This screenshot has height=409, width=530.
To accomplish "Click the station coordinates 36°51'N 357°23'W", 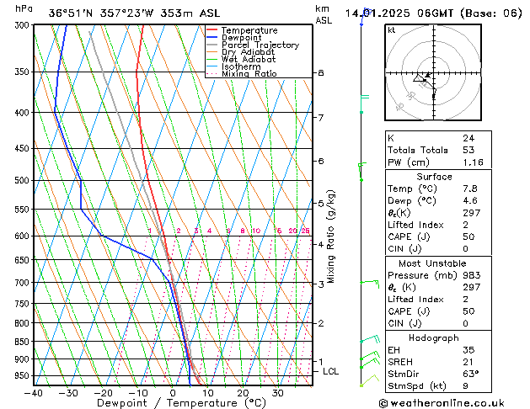I will point(101,13).
